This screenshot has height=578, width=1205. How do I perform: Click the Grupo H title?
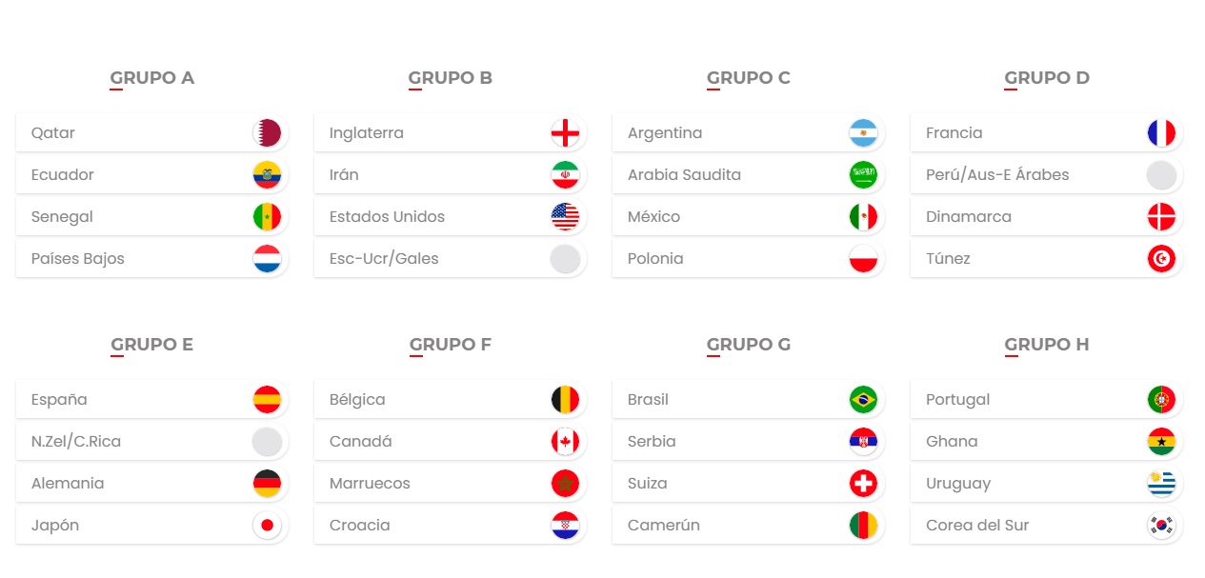click(x=1047, y=345)
